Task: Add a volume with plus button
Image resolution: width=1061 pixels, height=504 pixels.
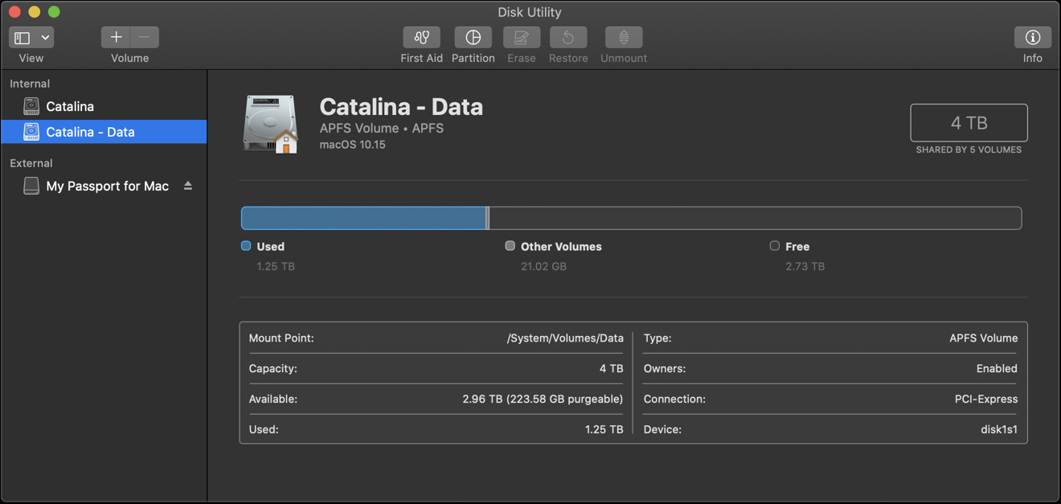Action: point(116,37)
